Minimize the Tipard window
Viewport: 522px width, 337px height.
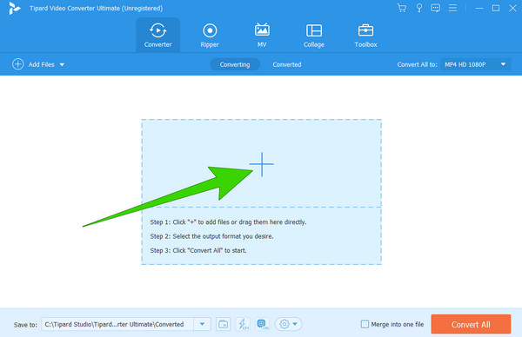[x=479, y=8]
